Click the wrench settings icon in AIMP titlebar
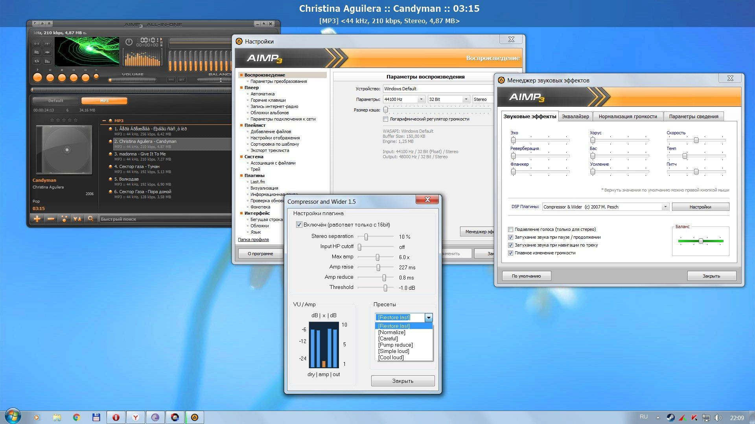The height and width of the screenshot is (424, 755). pyautogui.click(x=42, y=24)
